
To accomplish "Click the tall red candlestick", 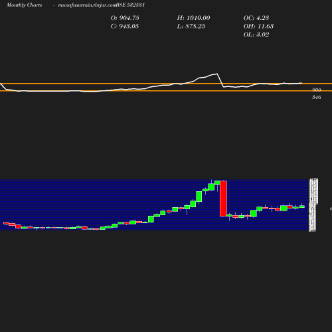I will tap(223, 199).
